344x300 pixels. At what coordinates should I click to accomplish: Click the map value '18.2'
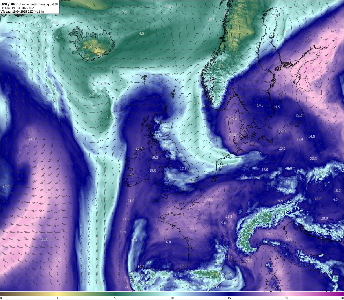point(337,190)
